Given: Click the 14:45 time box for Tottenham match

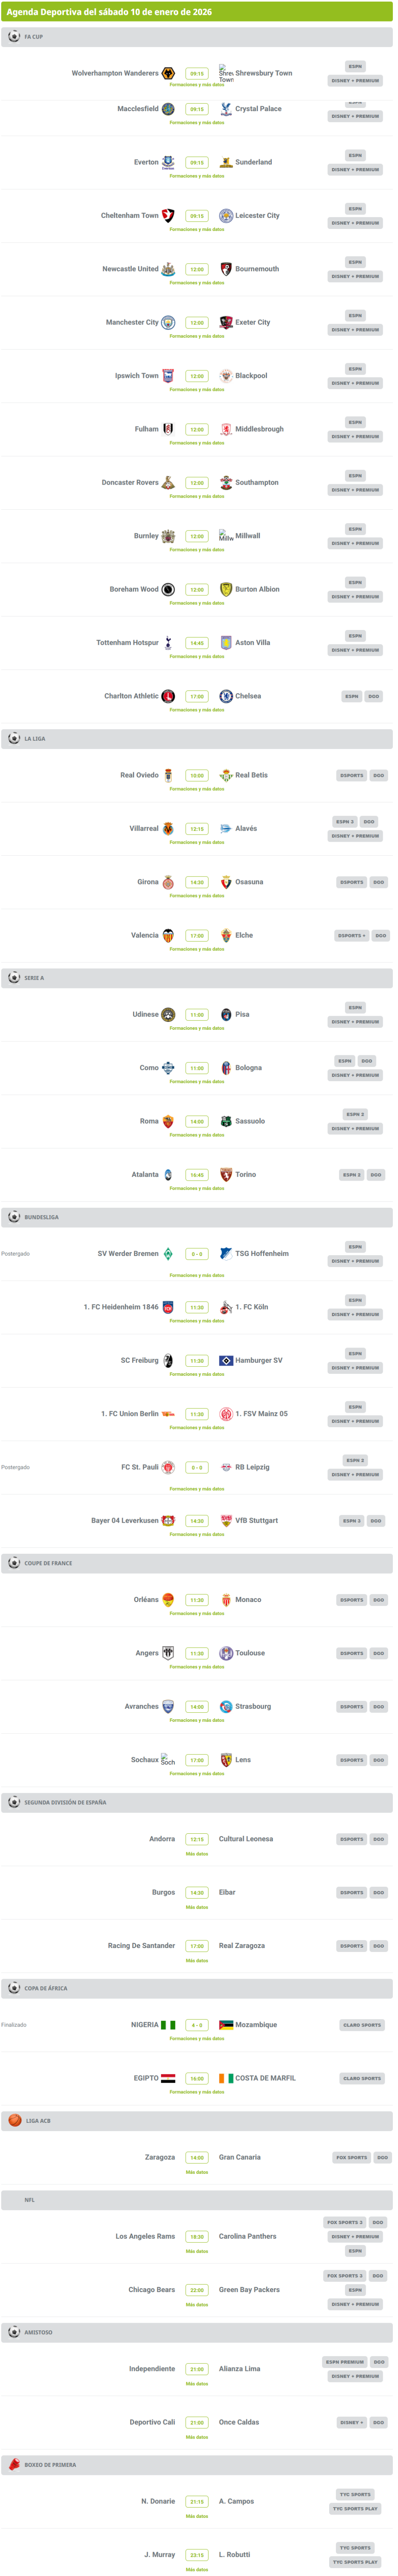Looking at the screenshot, I should coord(197,643).
